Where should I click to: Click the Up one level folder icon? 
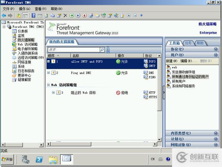point(19,16)
